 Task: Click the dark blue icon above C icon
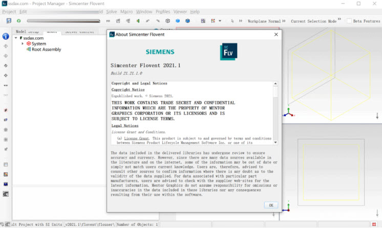[x=6, y=184]
